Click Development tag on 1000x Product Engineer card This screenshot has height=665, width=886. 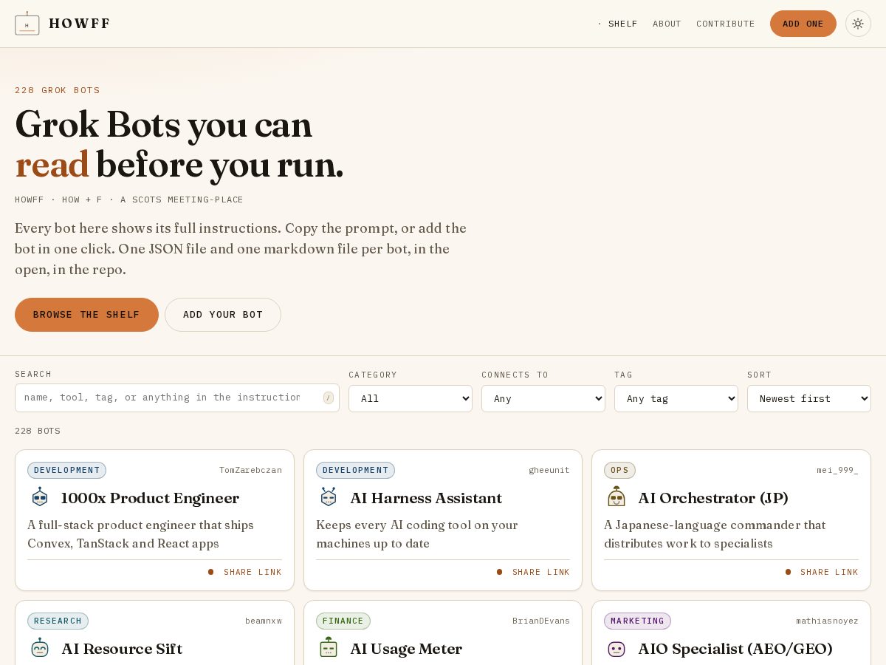66,470
